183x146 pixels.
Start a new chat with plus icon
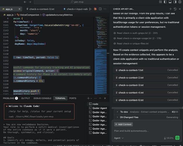tap(170, 9)
